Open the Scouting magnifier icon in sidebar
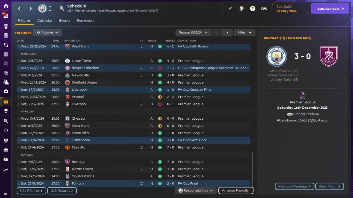353x198 pixels. (6, 121)
